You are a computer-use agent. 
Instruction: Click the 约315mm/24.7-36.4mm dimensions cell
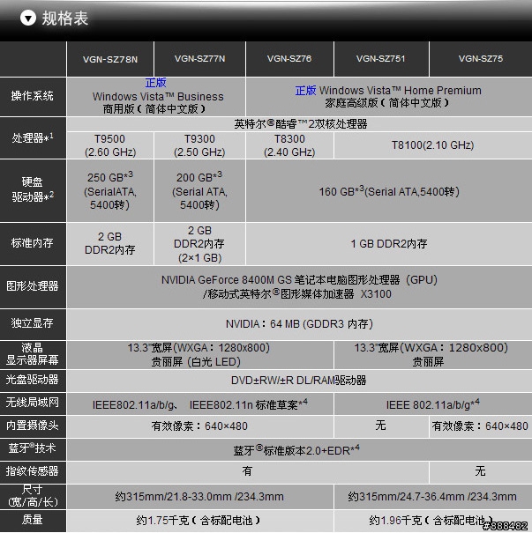[x=433, y=497]
